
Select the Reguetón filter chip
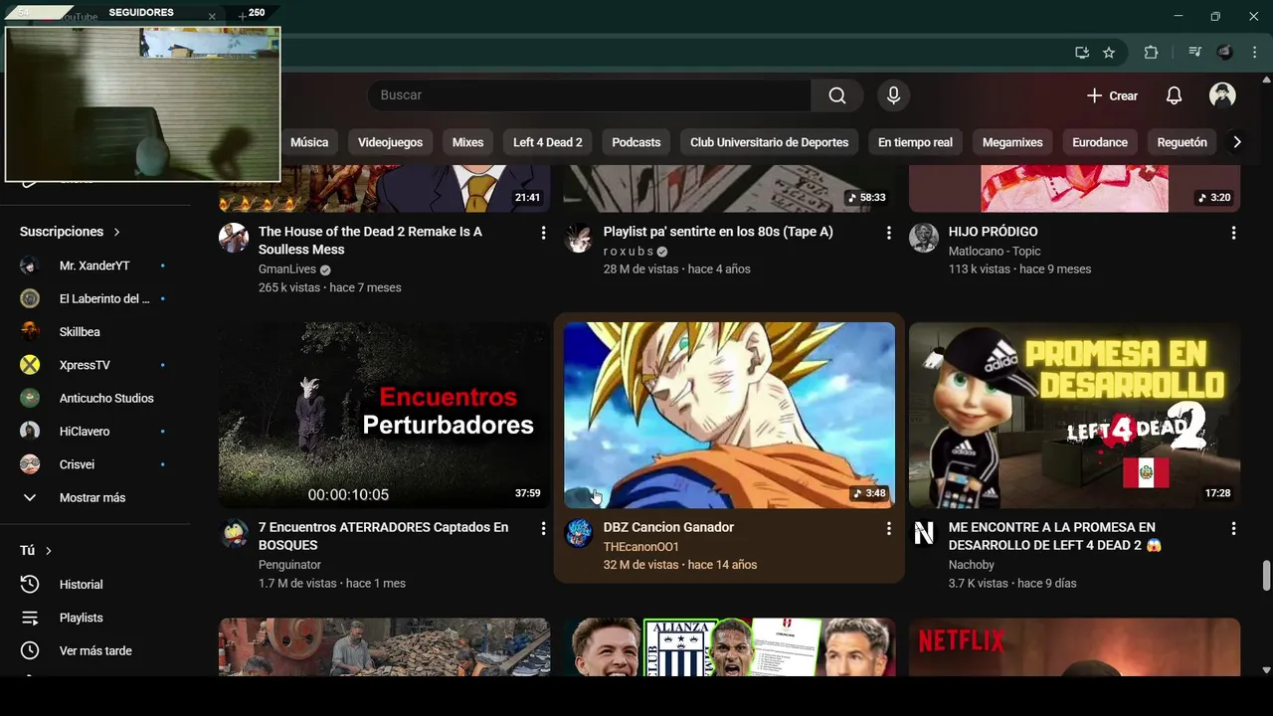click(x=1182, y=142)
